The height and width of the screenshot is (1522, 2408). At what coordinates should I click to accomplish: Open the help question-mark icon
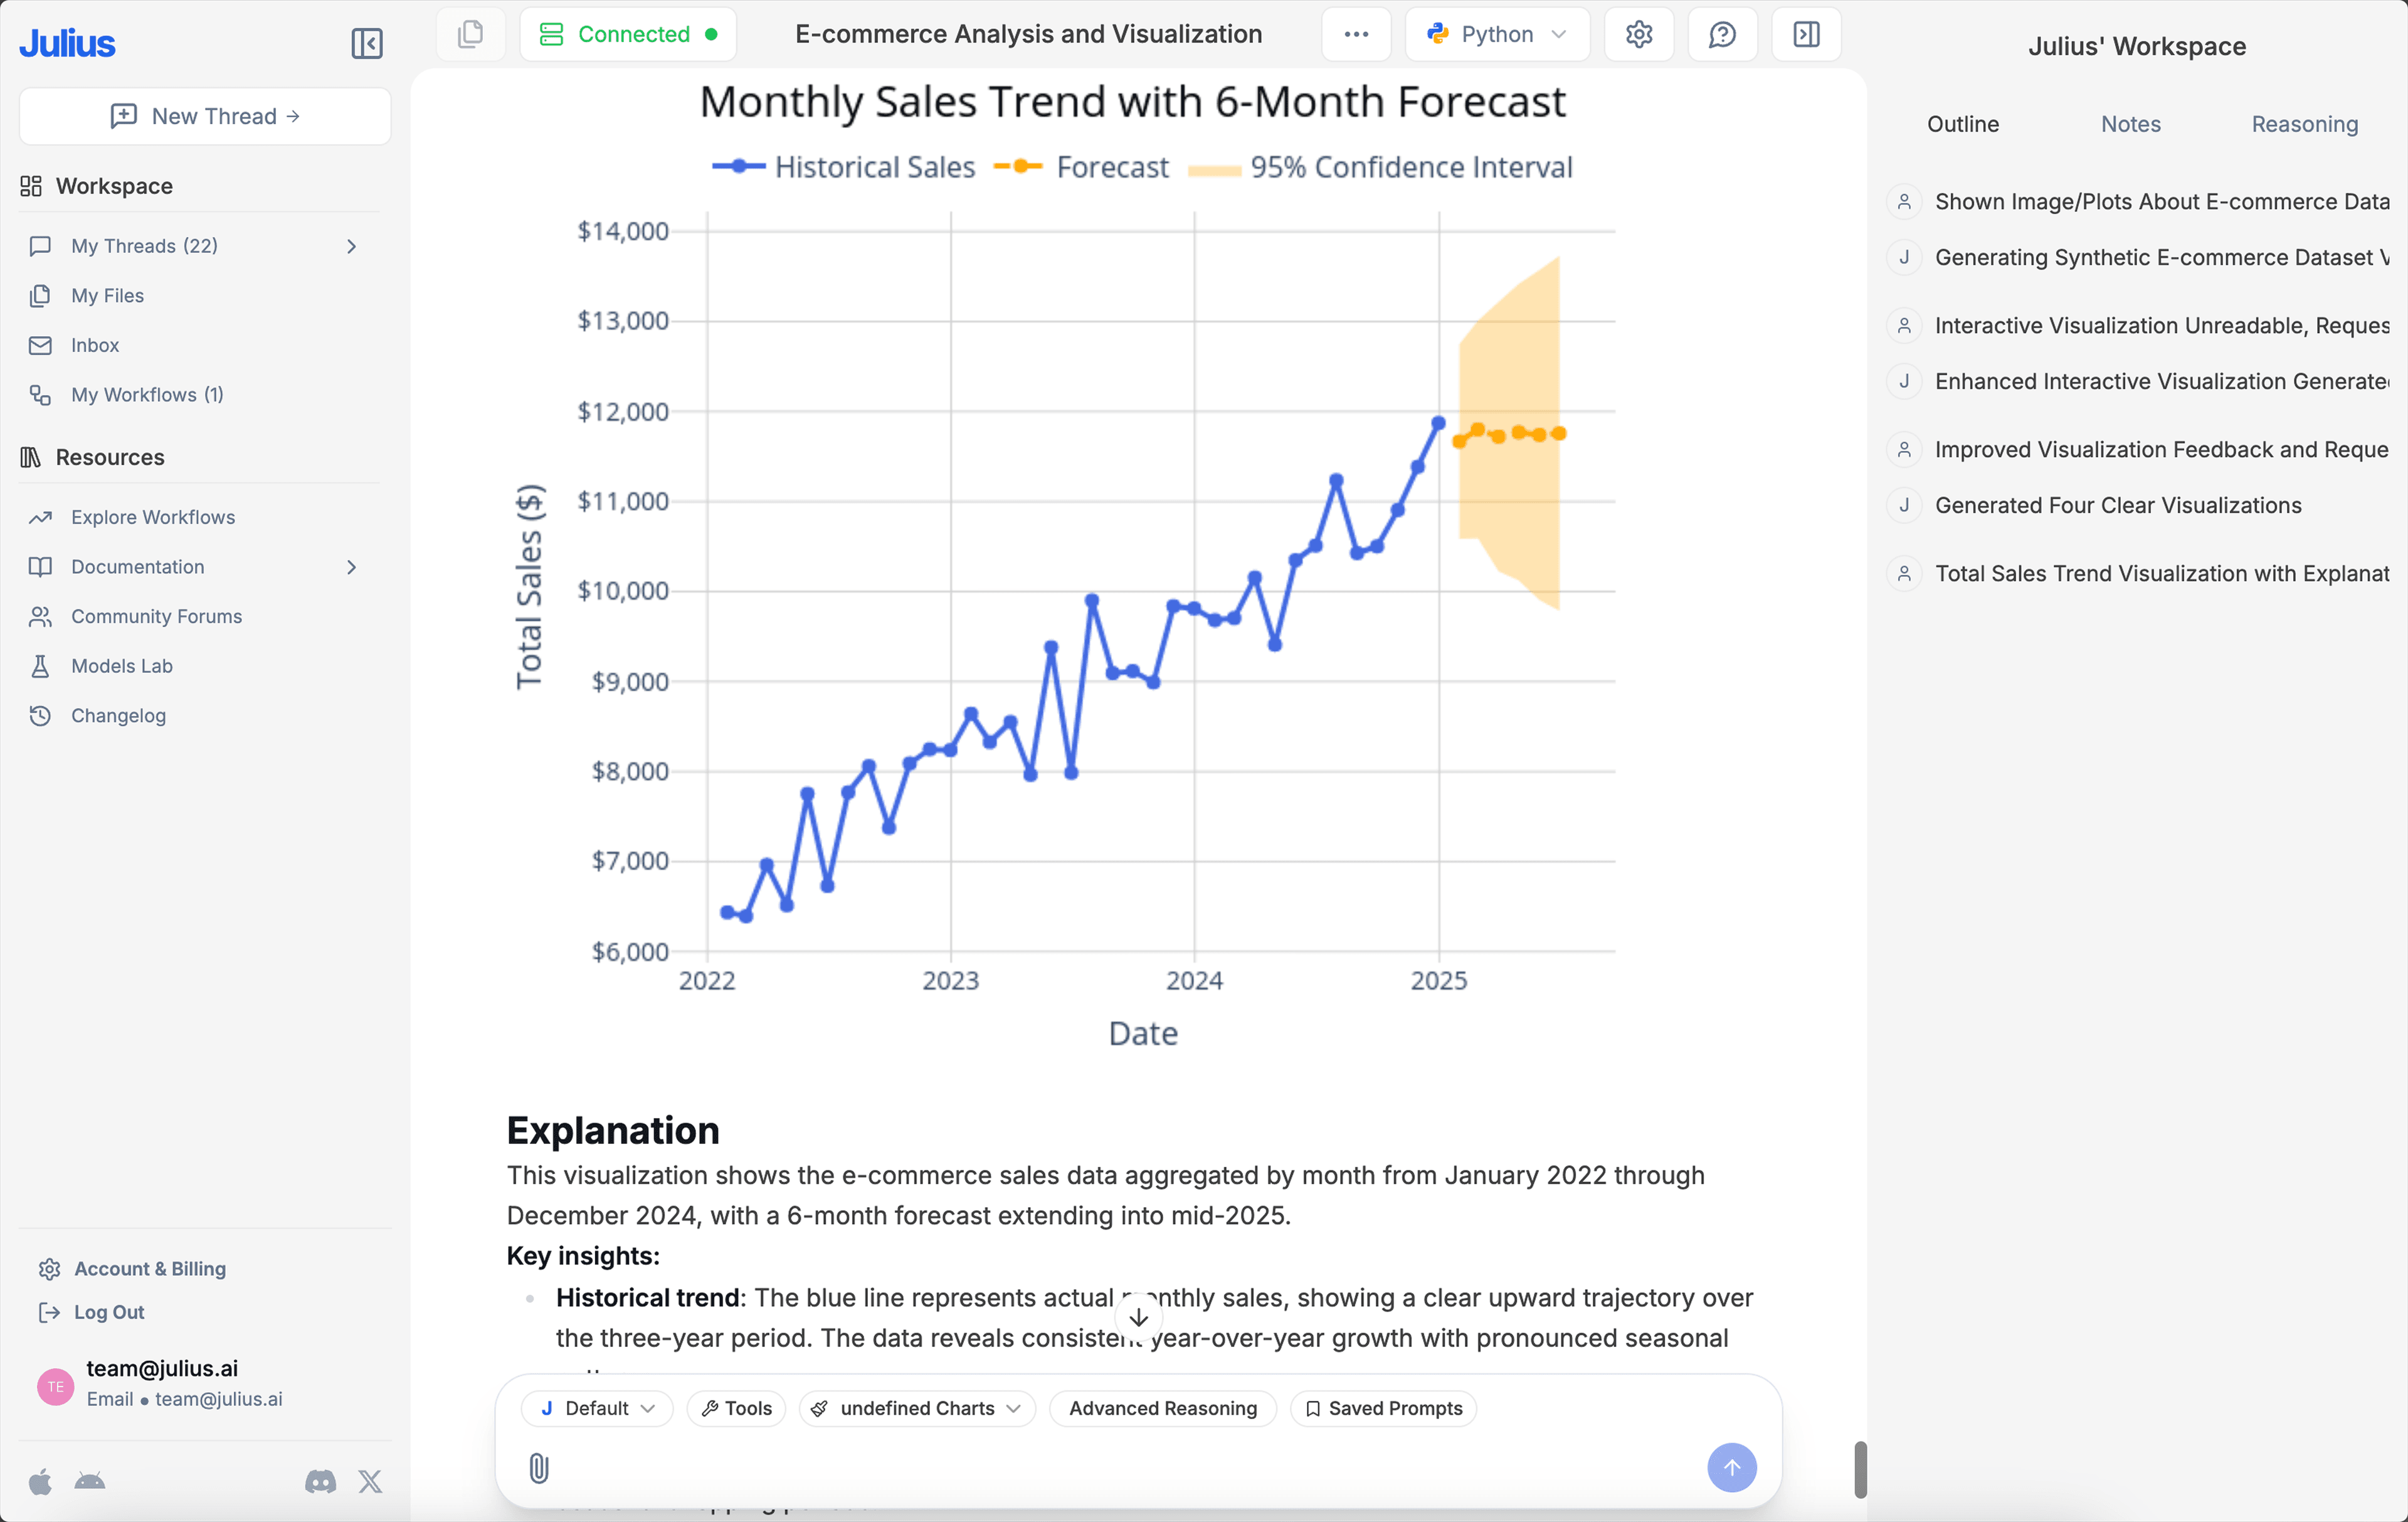[1722, 33]
